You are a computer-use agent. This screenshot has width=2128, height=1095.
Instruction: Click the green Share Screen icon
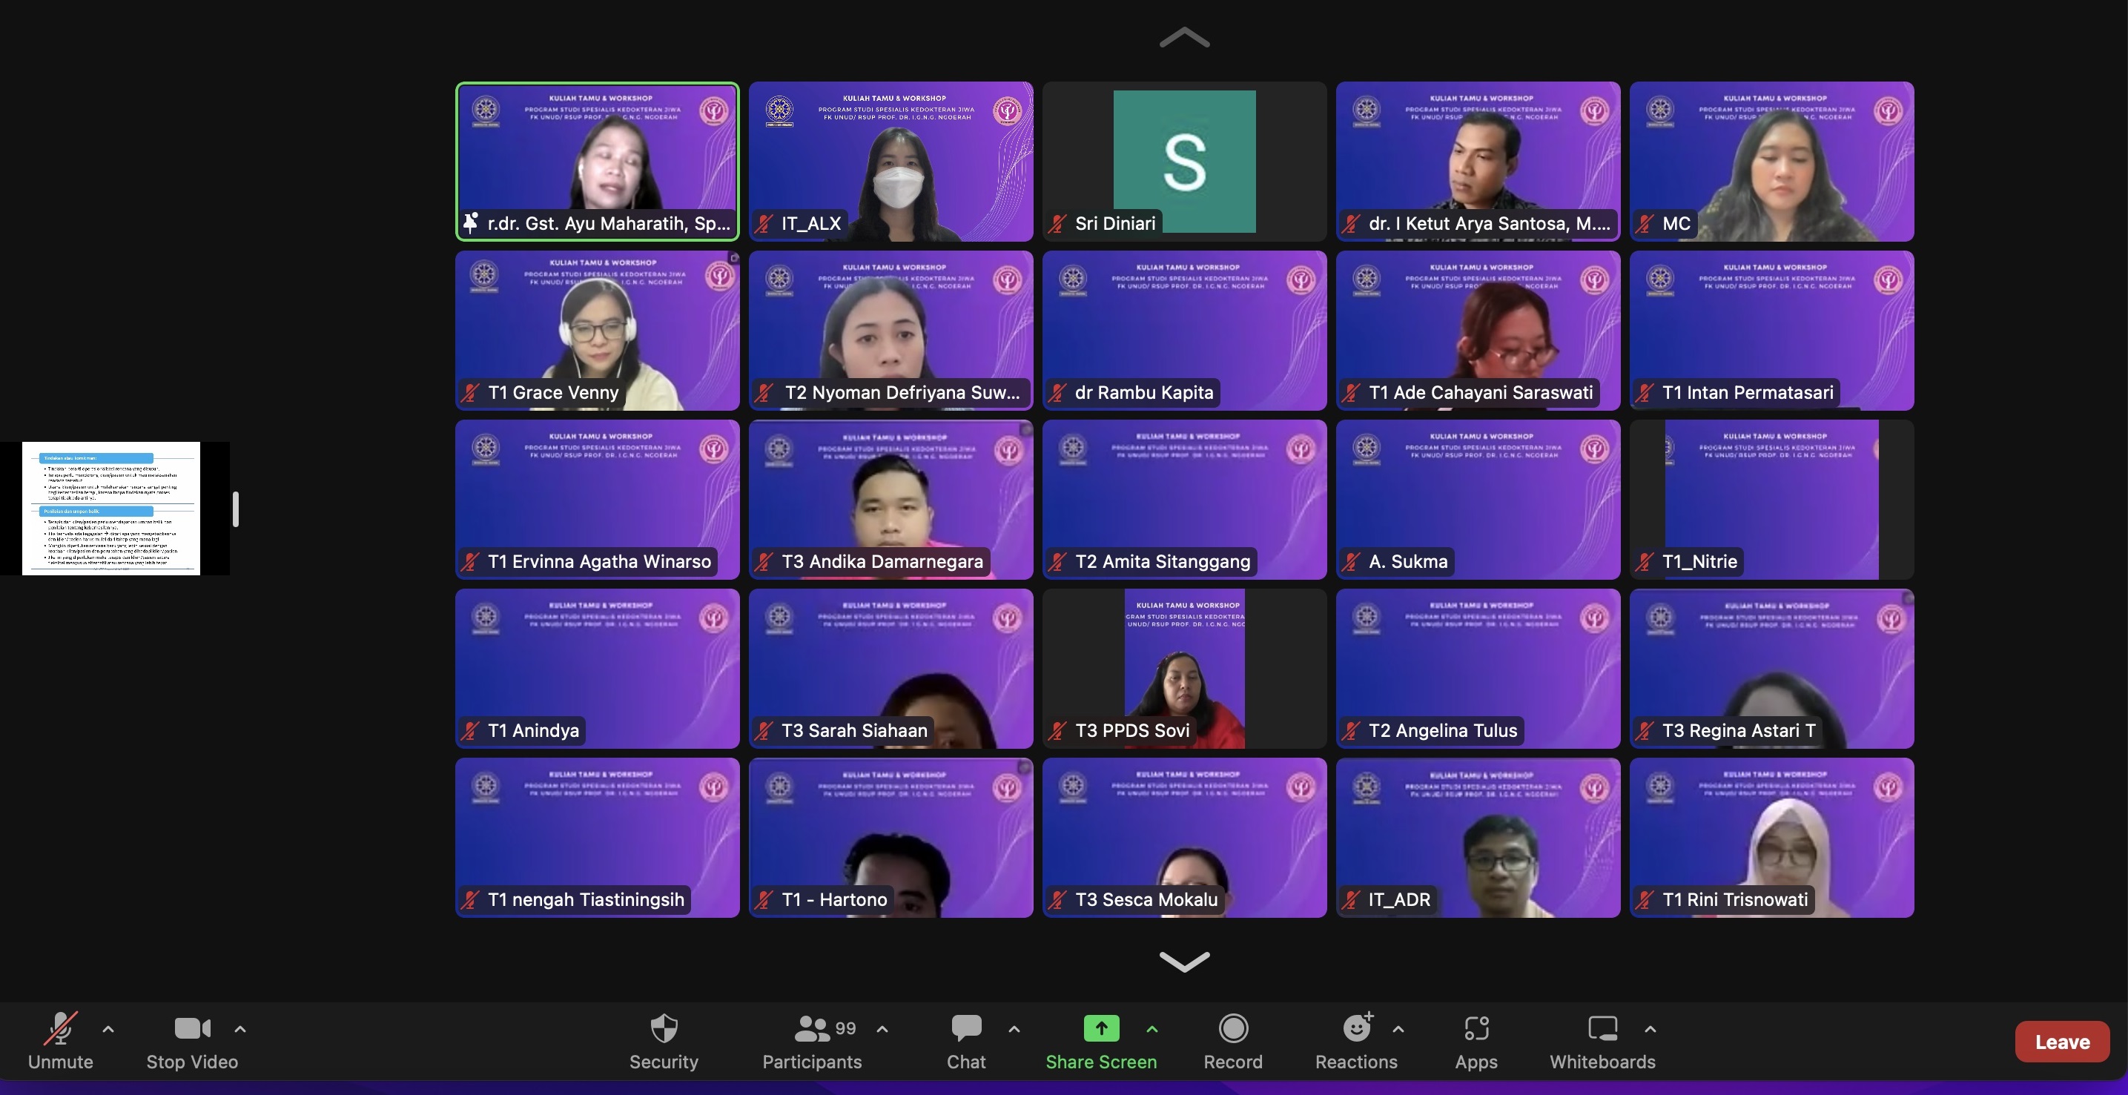(x=1100, y=1029)
